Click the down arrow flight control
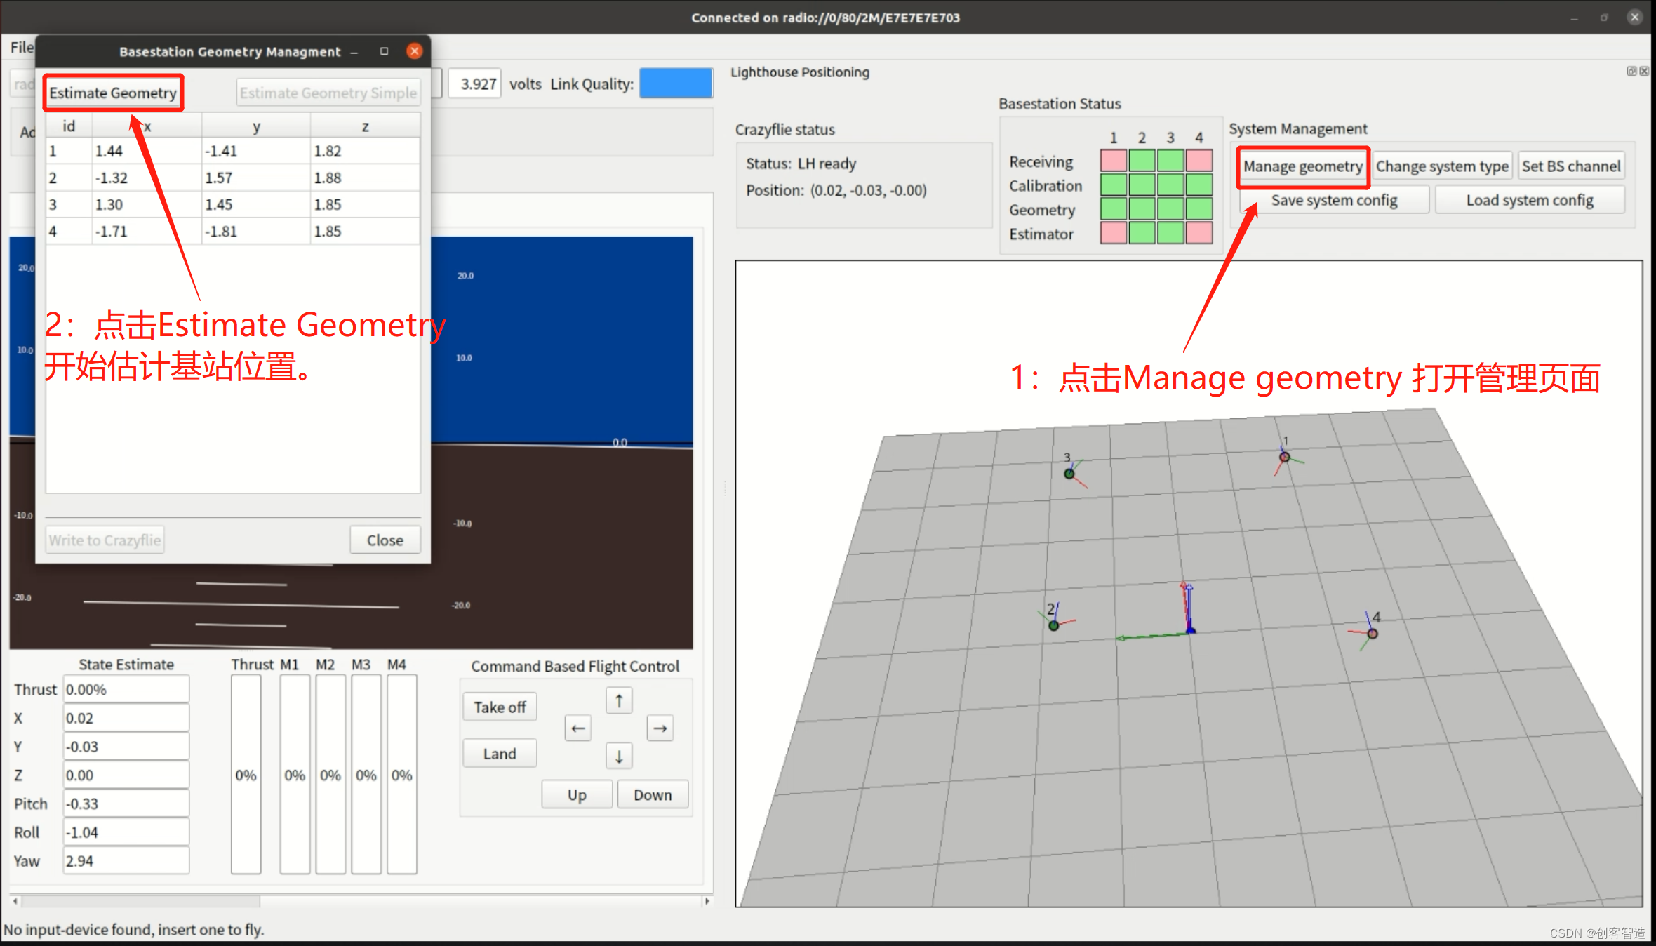1656x946 pixels. [x=618, y=756]
